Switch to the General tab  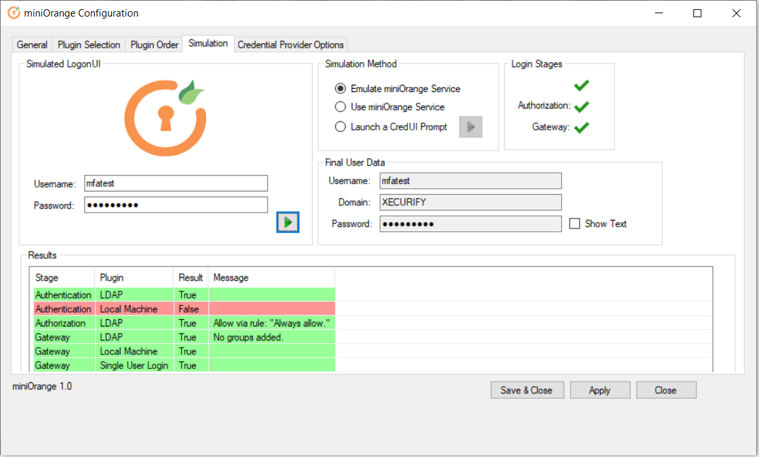[32, 44]
